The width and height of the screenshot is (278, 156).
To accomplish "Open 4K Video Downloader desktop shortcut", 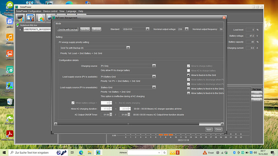I will pyautogui.click(x=10, y=8).
